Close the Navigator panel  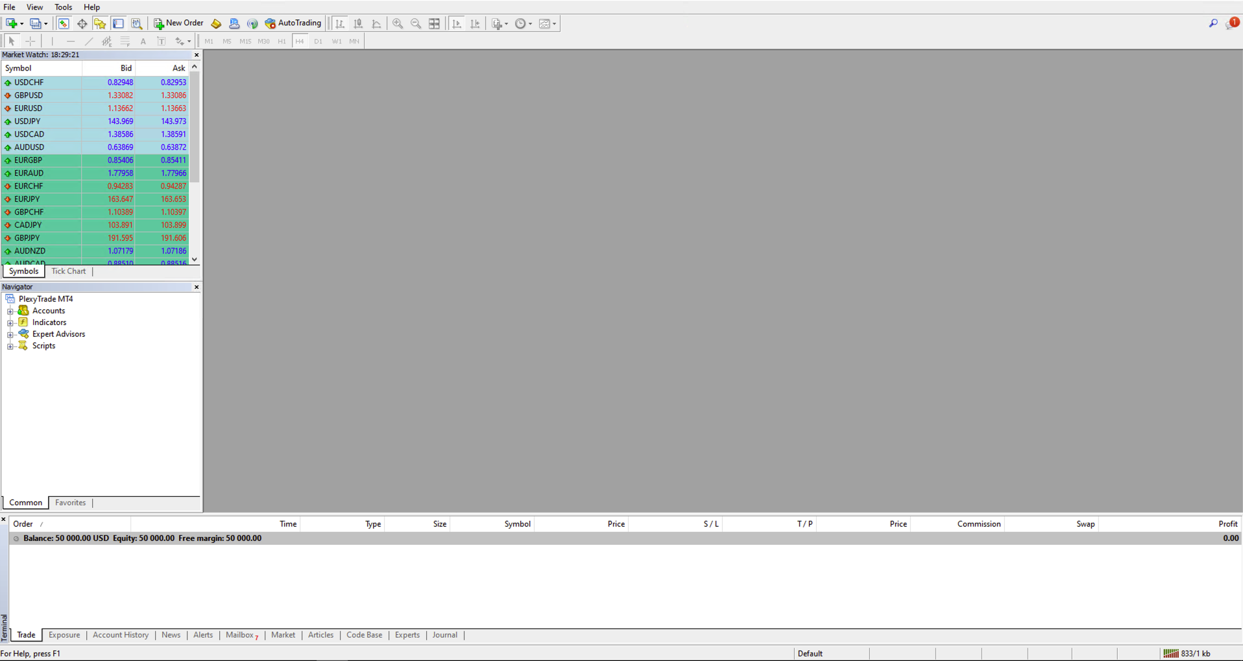[x=197, y=287]
